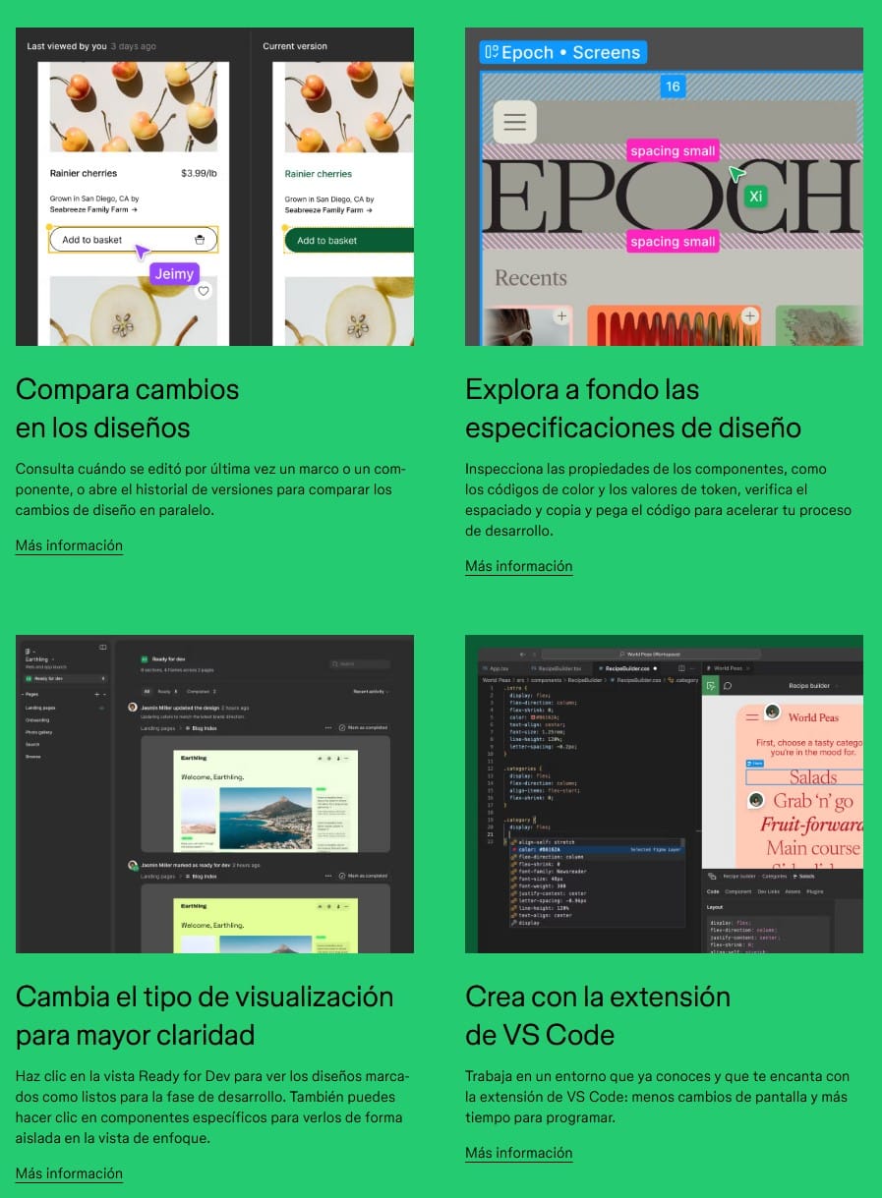Viewport: 882px width, 1198px height.
Task: Select the Main course category text
Action: click(x=814, y=848)
